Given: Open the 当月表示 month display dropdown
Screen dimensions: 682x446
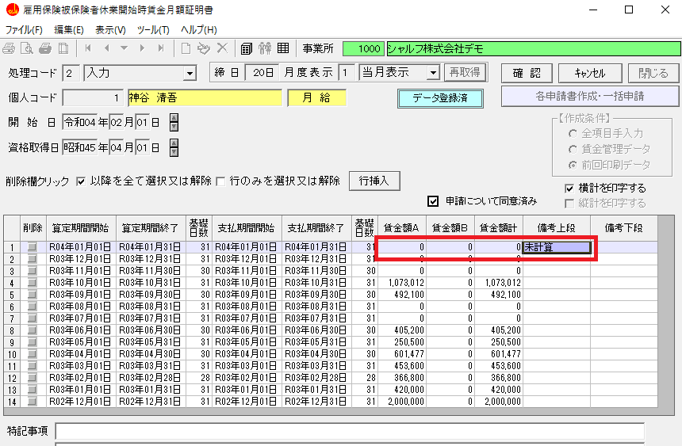Looking at the screenshot, I should click(432, 73).
